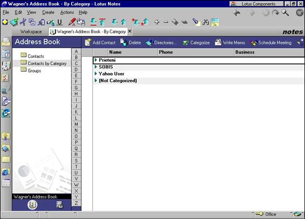Switch to the Workspace tab
Viewport: 305px width, 219px height.
coord(31,32)
